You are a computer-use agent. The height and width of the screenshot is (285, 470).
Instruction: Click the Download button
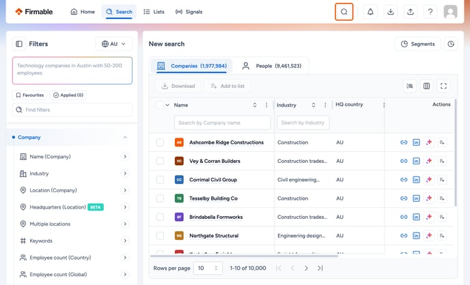coord(178,86)
